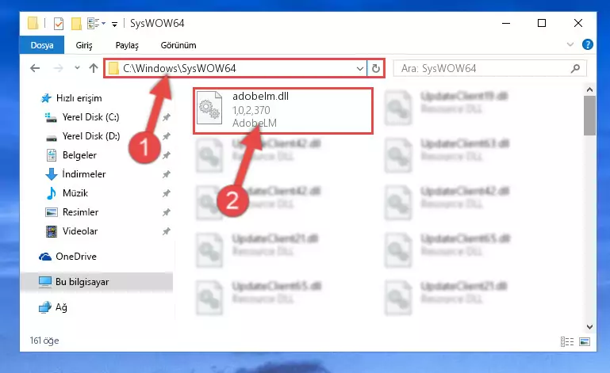
Task: Go up one folder level
Action: [94, 68]
